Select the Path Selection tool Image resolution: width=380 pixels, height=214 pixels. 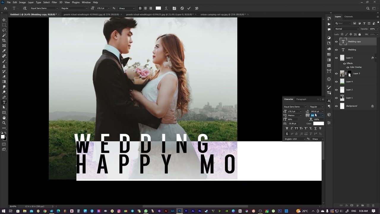(x=4, y=107)
